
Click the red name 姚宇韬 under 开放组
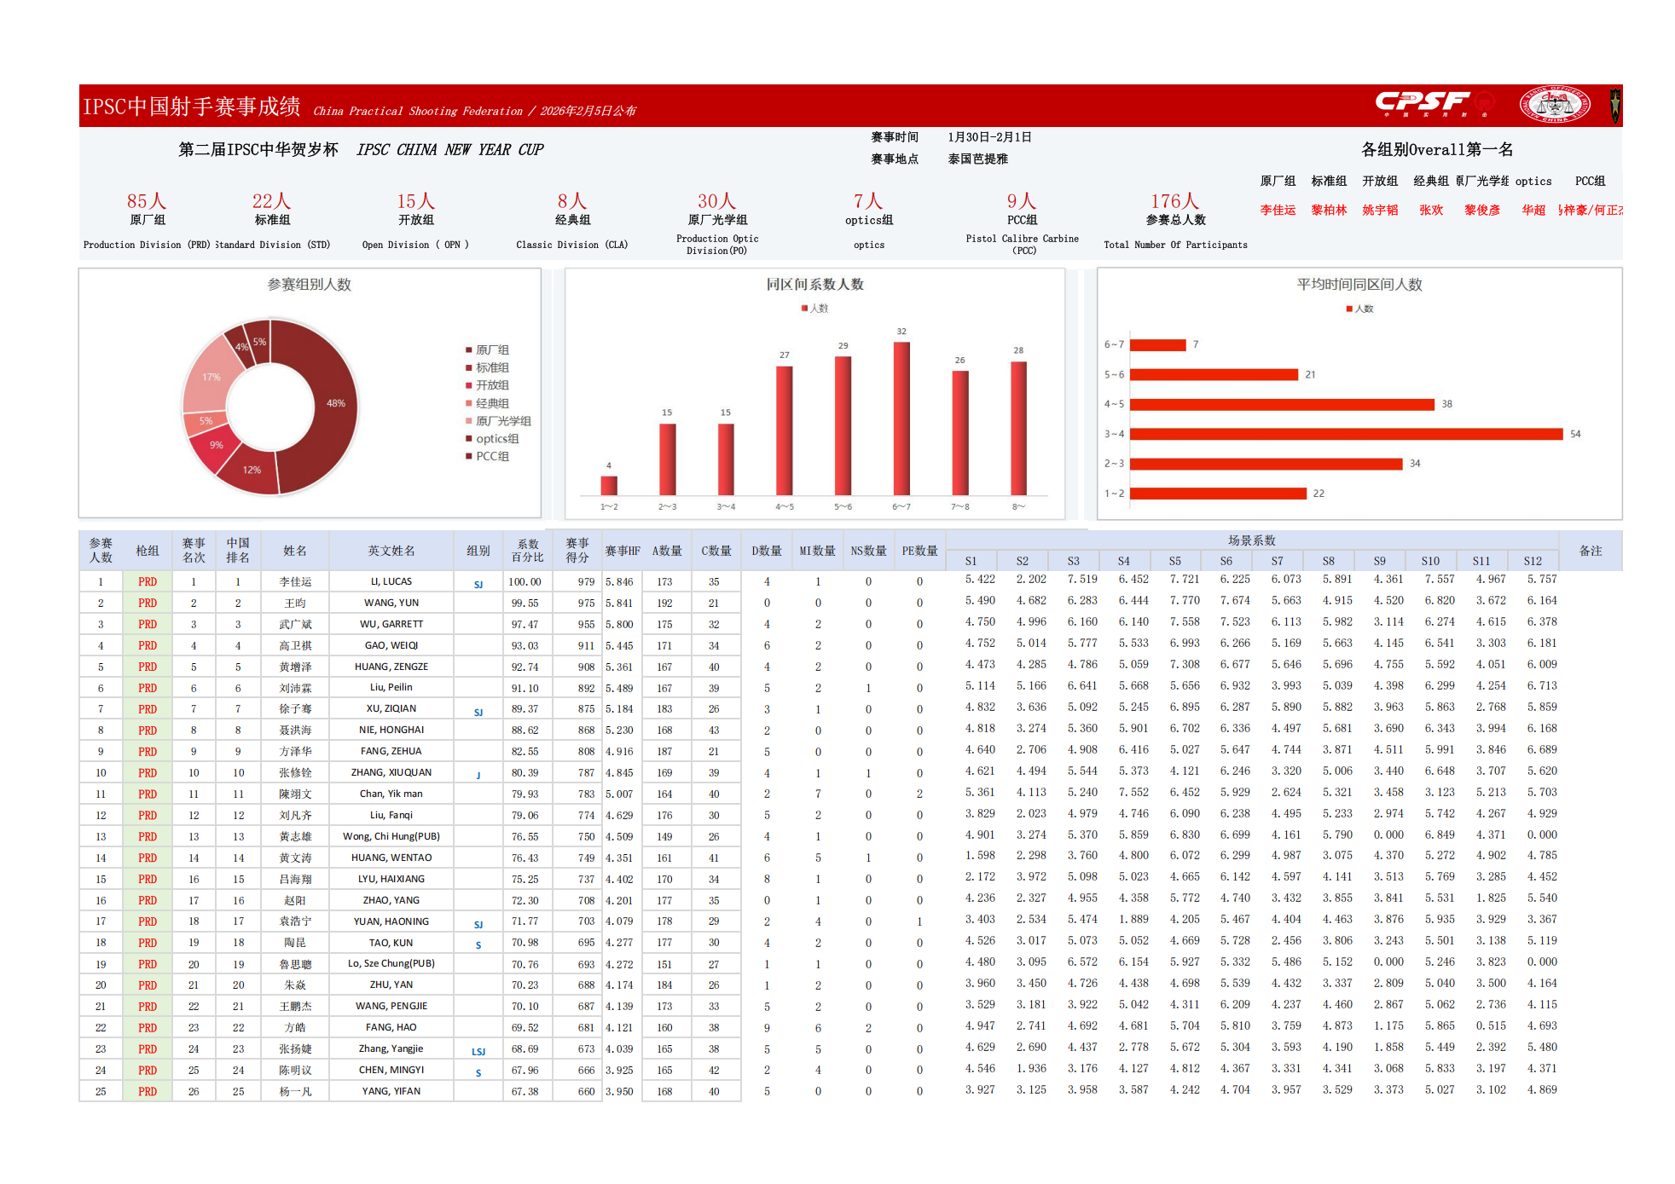click(1379, 210)
